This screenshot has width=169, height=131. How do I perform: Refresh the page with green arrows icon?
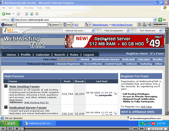pos(32,14)
